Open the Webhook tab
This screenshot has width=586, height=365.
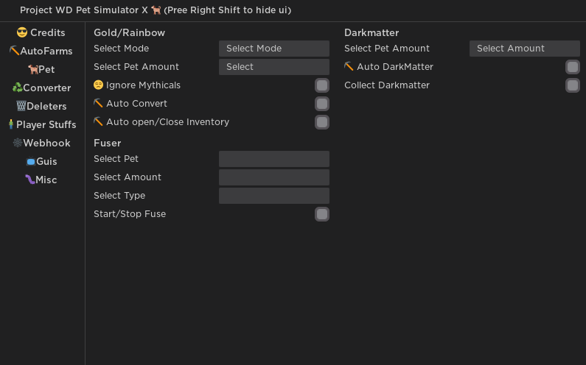(x=41, y=143)
